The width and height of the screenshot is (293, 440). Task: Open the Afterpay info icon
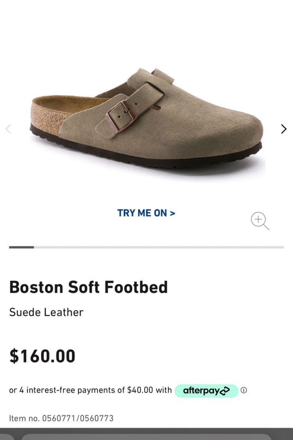[244, 390]
